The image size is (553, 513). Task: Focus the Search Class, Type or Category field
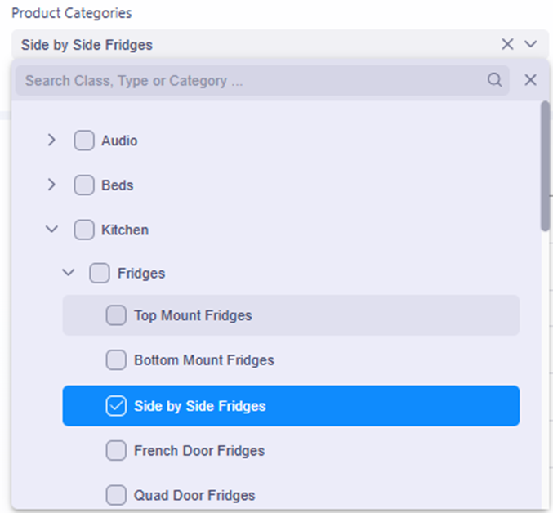coord(245,81)
